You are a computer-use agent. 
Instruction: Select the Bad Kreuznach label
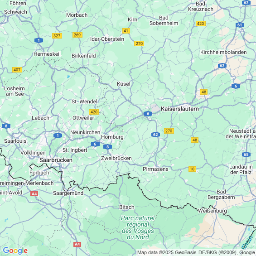201,6
